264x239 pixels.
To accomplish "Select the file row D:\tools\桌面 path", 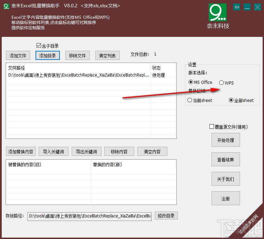I will tap(91, 75).
